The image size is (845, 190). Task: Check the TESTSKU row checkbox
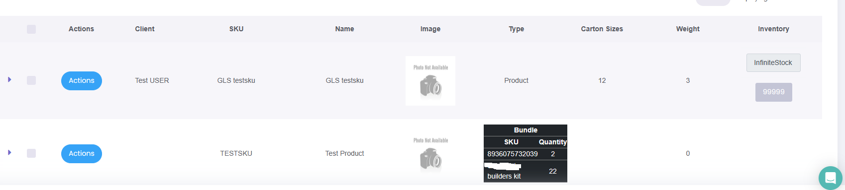tap(31, 153)
